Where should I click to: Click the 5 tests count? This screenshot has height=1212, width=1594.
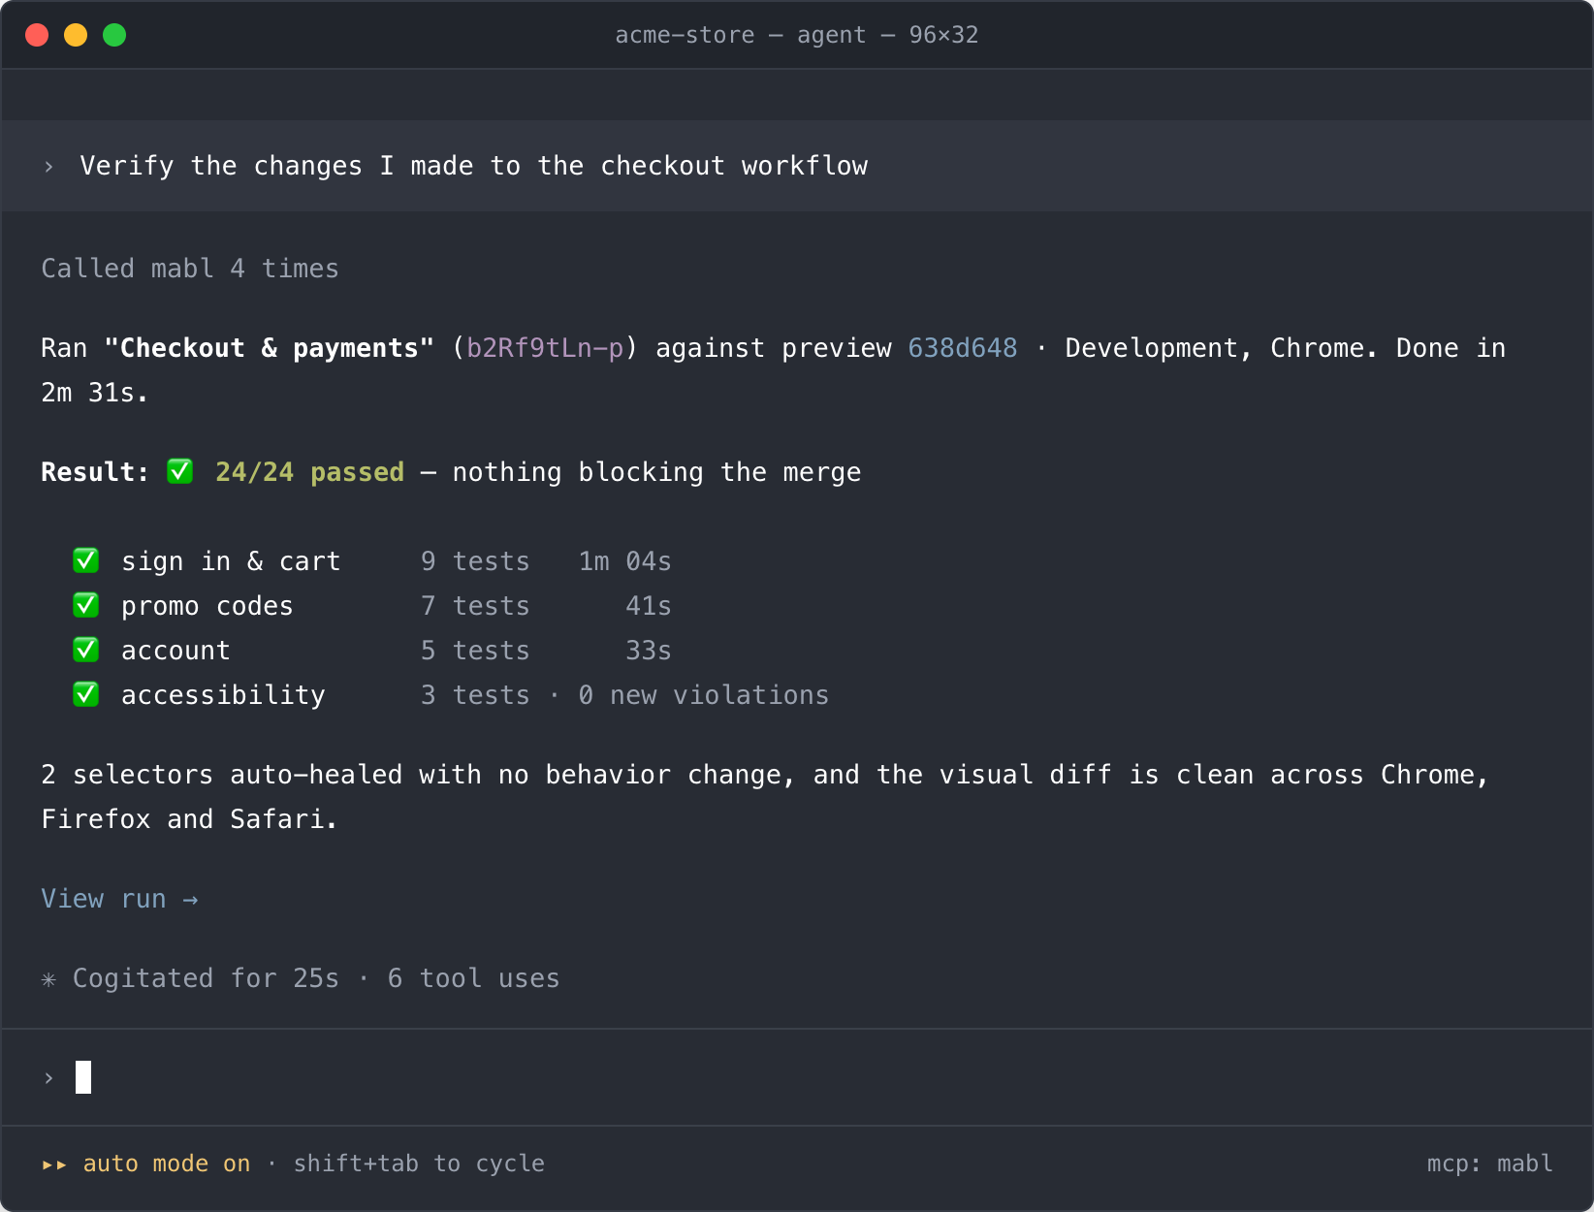[x=475, y=651]
